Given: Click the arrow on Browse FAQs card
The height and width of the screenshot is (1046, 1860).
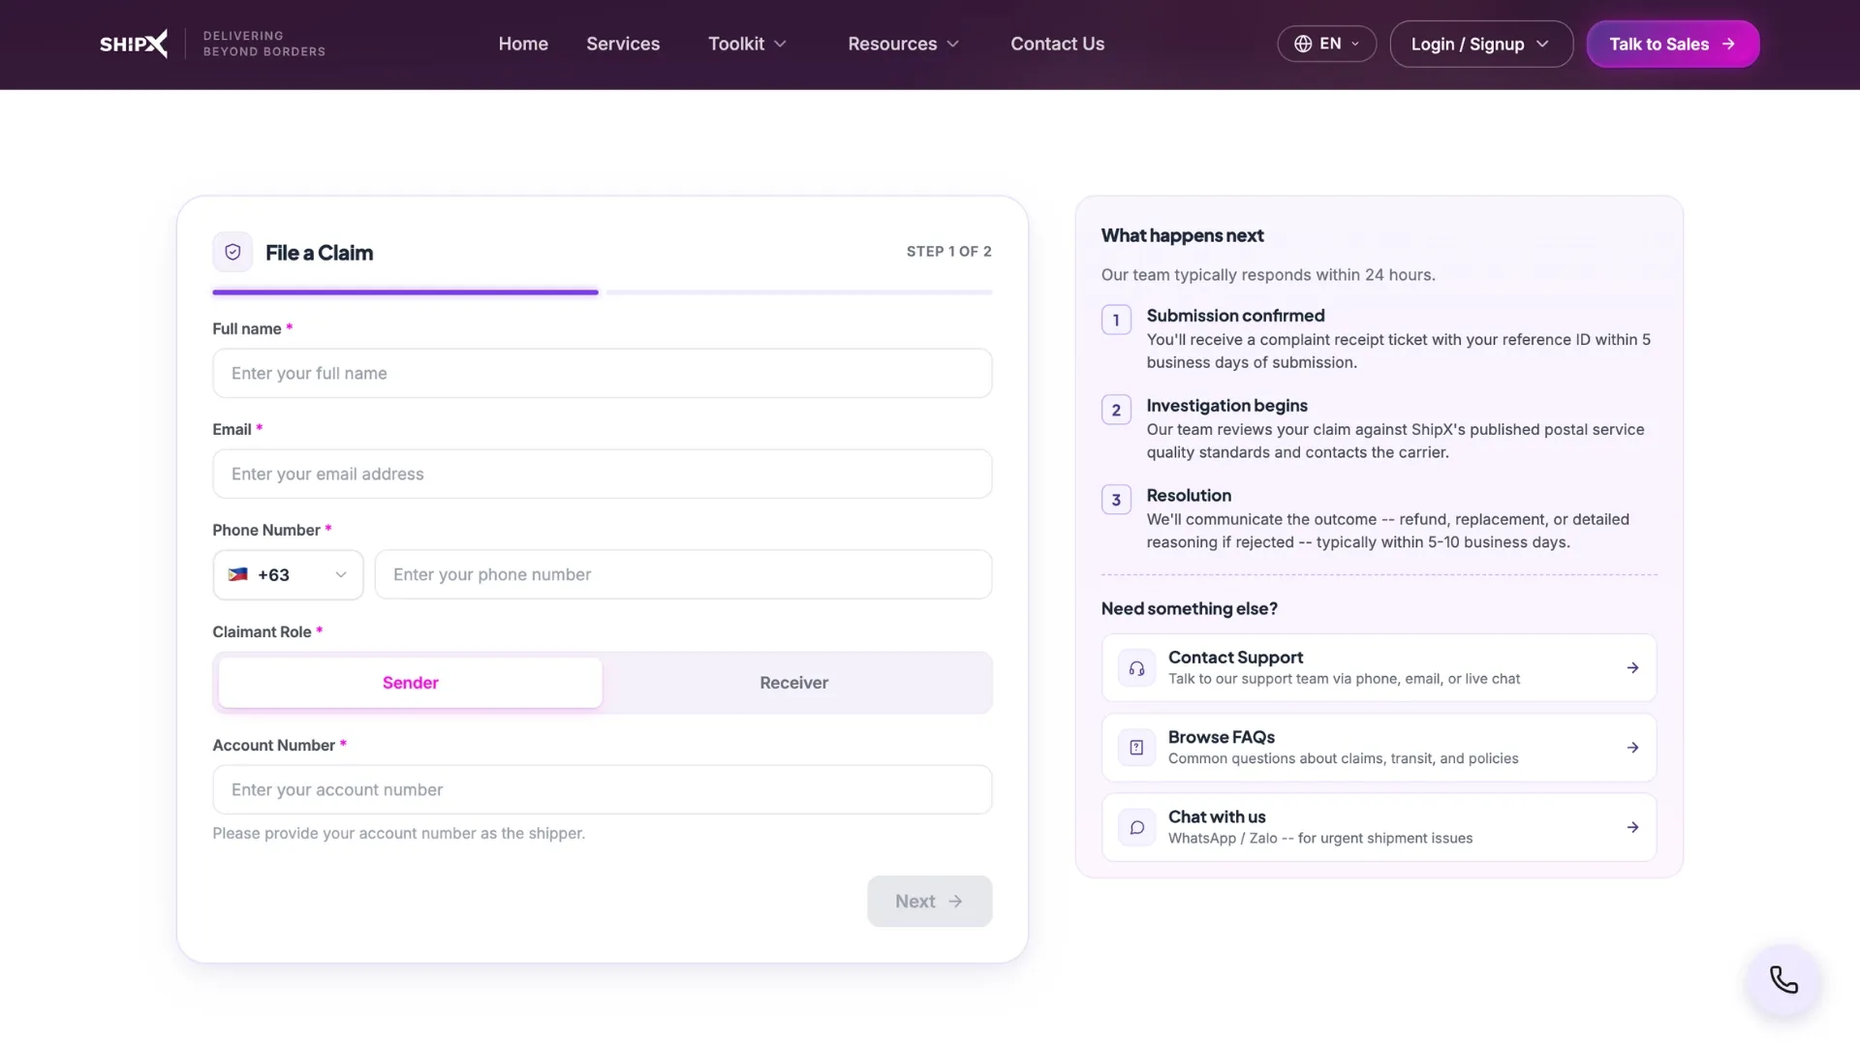Looking at the screenshot, I should point(1632,748).
